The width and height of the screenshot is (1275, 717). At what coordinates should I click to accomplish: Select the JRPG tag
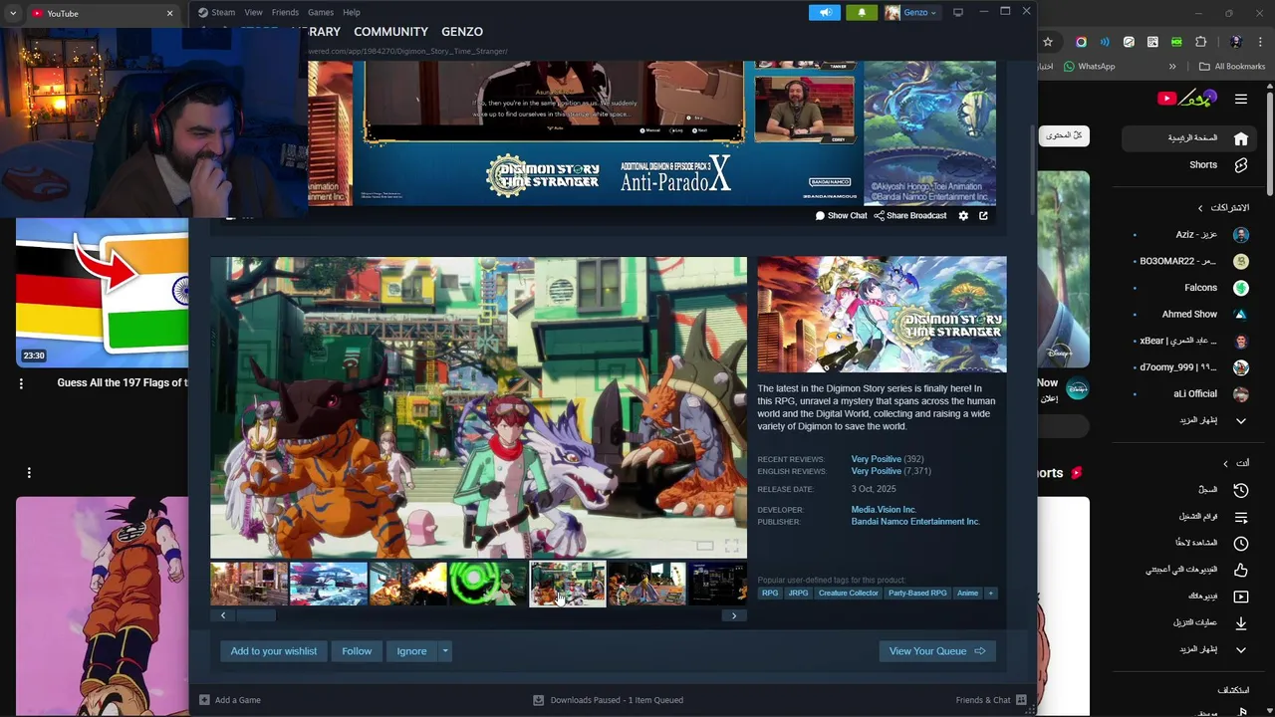pyautogui.click(x=799, y=594)
